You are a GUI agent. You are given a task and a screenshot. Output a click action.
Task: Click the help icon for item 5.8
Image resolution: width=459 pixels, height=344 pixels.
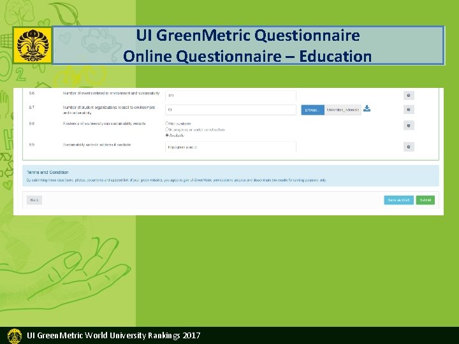pyautogui.click(x=409, y=125)
